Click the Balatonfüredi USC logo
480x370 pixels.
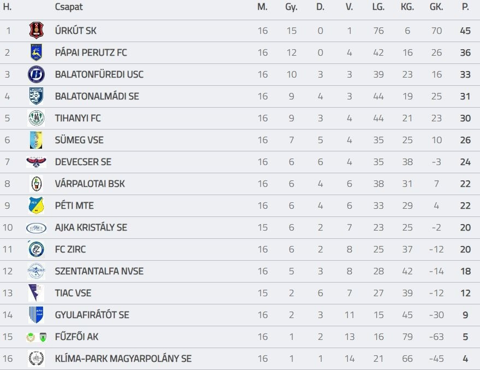click(36, 74)
